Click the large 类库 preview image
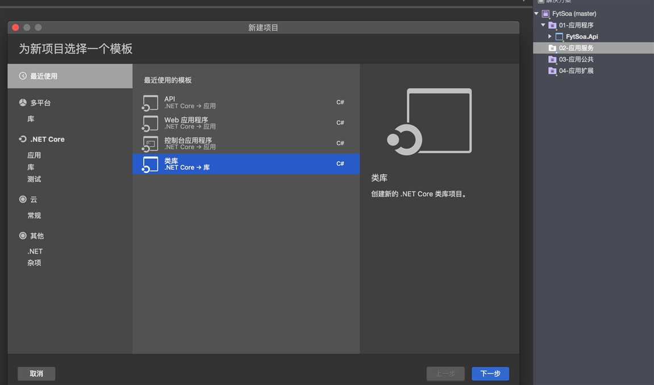This screenshot has width=654, height=385. [x=429, y=122]
